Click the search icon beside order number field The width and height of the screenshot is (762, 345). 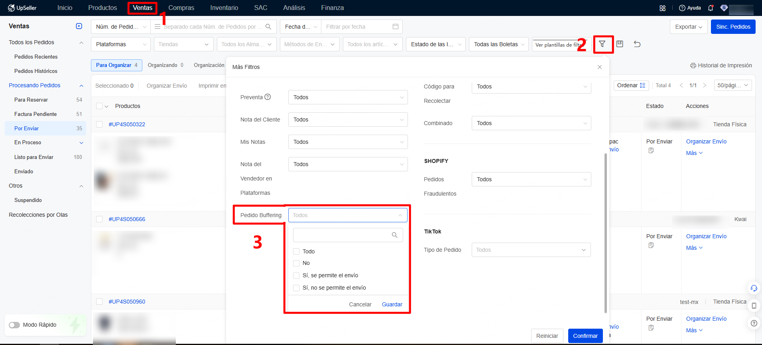(x=268, y=27)
